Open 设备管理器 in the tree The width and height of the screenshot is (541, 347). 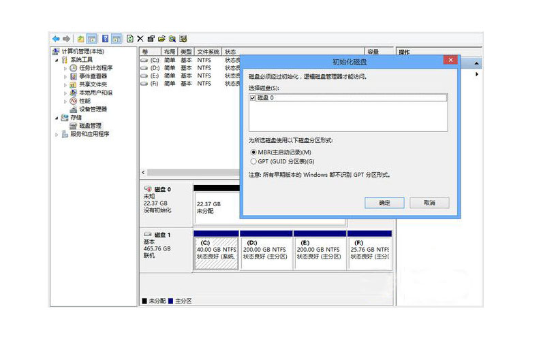93,109
